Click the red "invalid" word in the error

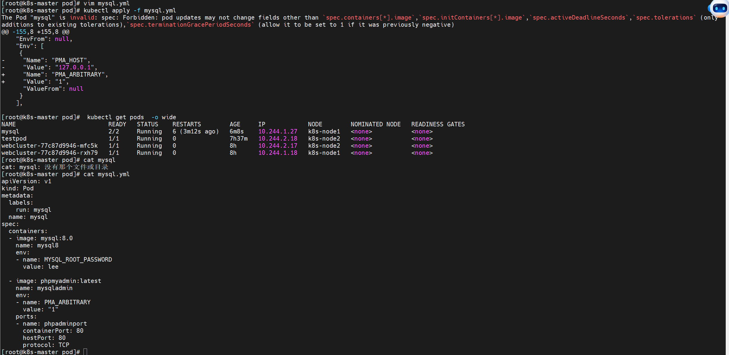pyautogui.click(x=82, y=17)
